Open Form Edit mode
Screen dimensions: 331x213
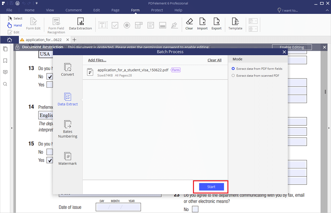point(33,24)
